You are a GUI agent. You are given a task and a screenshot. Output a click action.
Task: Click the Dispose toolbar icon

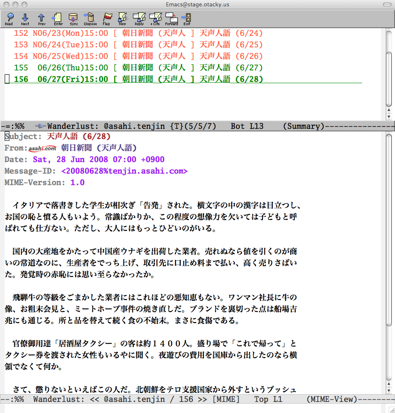(x=90, y=19)
